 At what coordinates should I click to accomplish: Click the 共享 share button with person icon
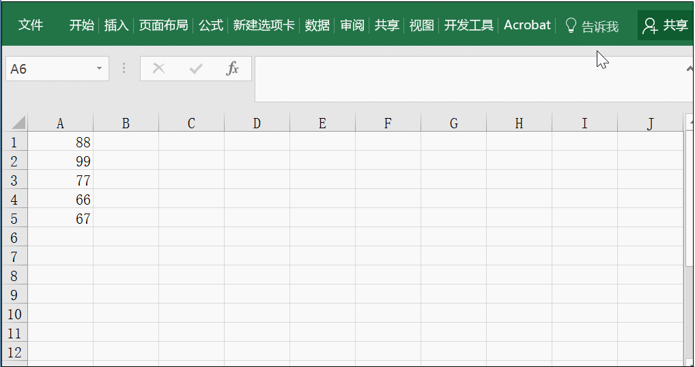tap(665, 26)
